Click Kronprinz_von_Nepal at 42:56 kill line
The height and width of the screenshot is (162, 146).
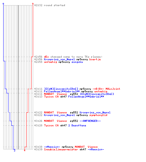(x=59, y=59)
